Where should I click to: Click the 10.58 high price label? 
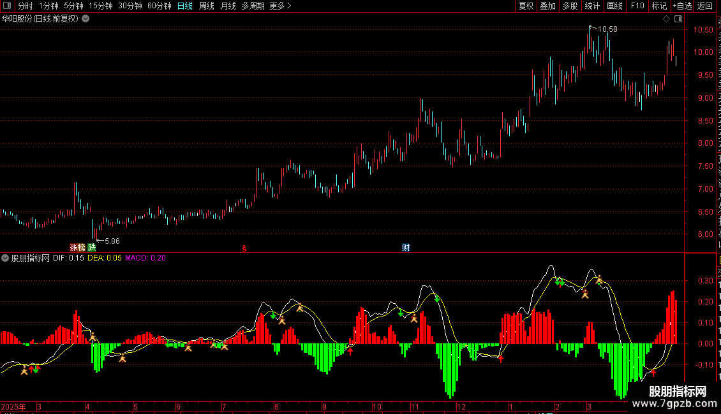(607, 29)
